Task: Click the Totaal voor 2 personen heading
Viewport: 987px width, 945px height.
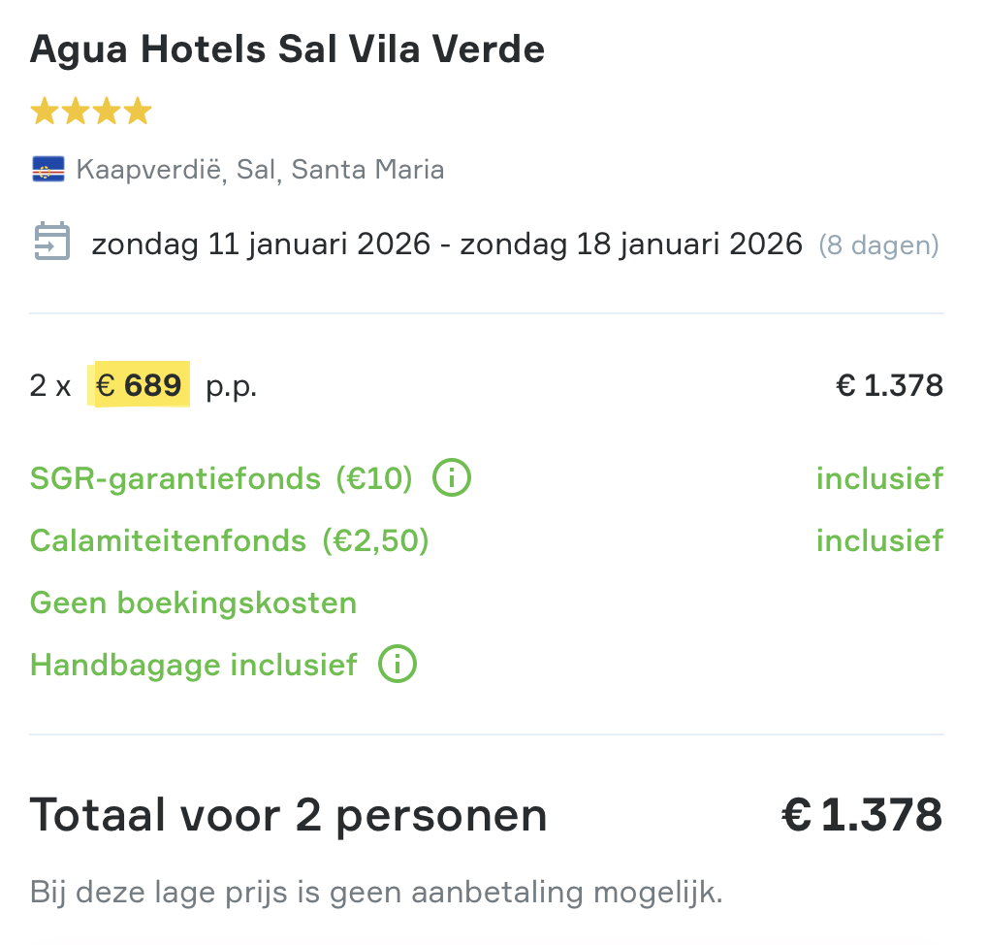Action: coord(288,815)
